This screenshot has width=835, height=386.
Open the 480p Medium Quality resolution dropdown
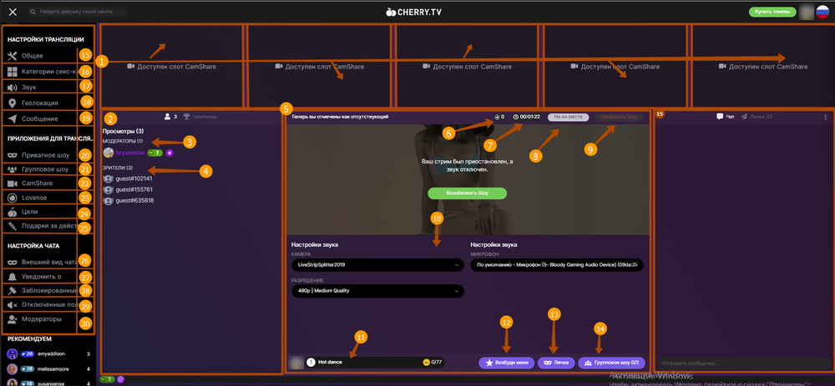(x=377, y=292)
